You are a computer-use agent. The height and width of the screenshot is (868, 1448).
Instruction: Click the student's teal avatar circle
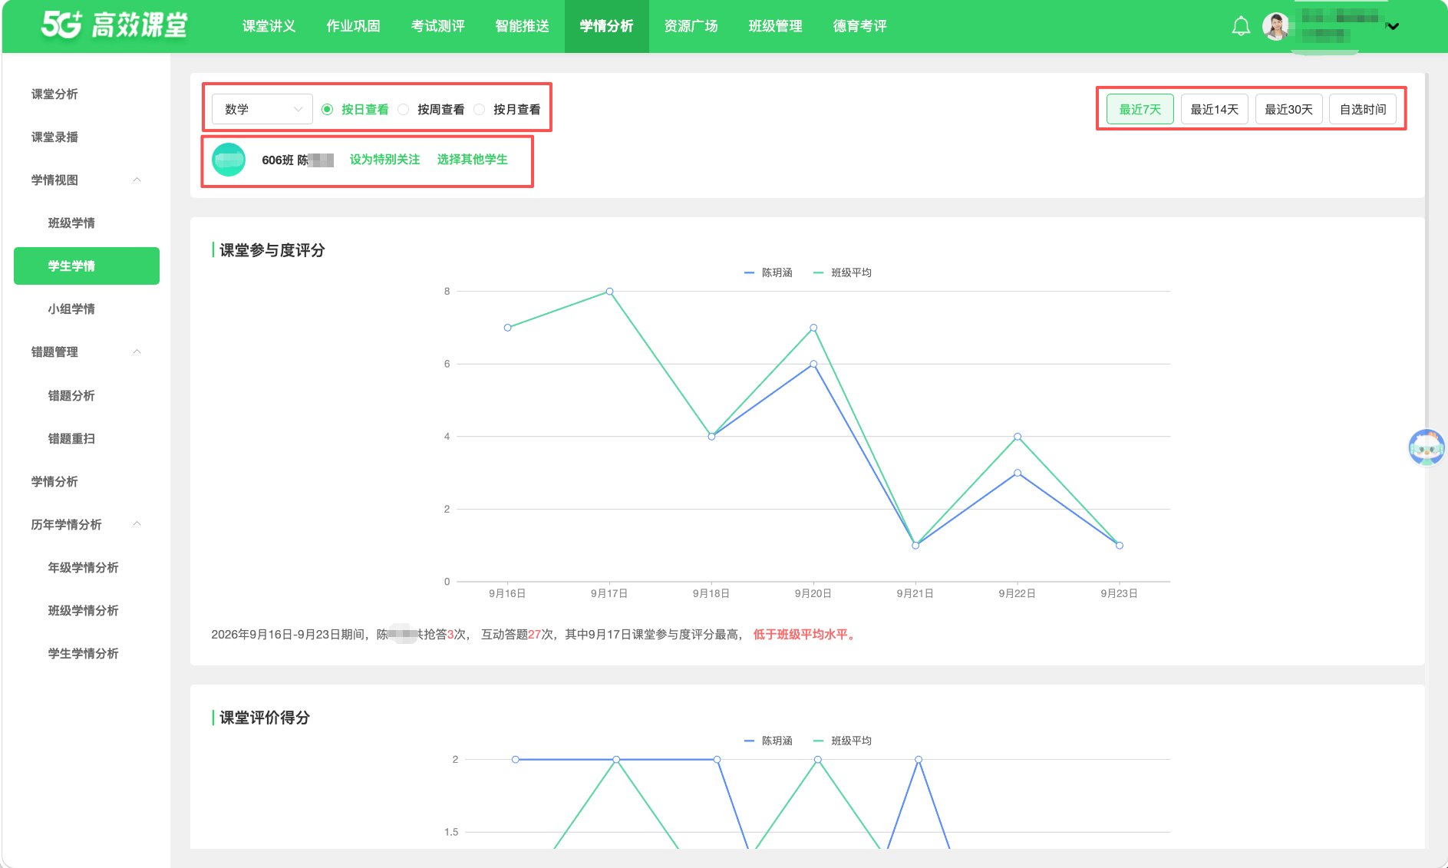click(229, 160)
